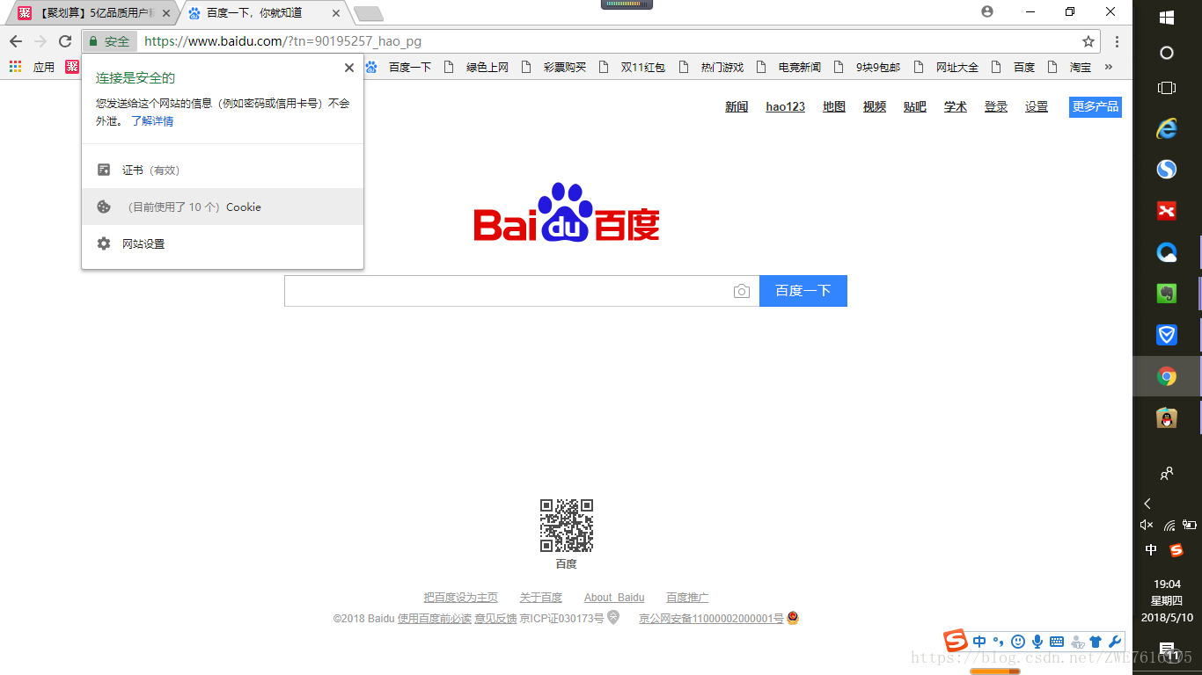
Task: Open QQ penguin icon on taskbar
Action: [1167, 418]
